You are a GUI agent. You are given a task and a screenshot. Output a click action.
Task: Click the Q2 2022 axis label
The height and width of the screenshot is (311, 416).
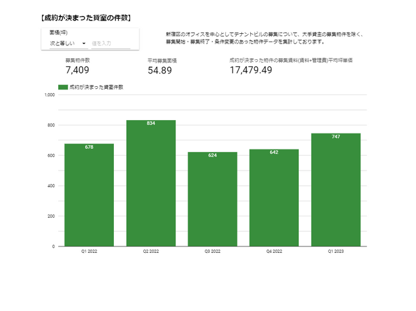tap(151, 252)
